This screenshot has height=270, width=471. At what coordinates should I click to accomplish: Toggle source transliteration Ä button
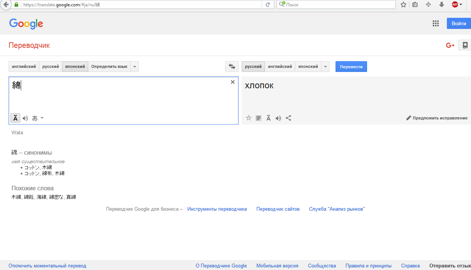[15, 118]
